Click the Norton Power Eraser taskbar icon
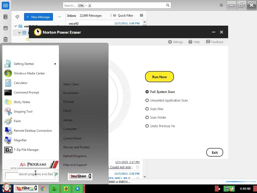 coord(66,189)
